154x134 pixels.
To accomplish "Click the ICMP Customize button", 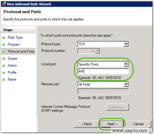I will coord(117,107).
